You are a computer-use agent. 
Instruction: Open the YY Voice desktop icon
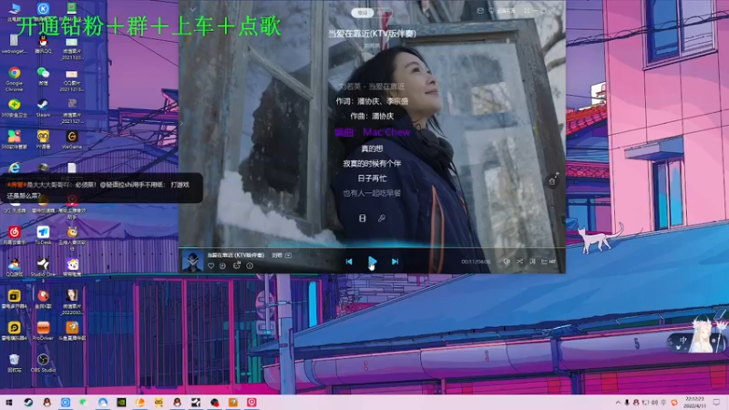(x=43, y=139)
